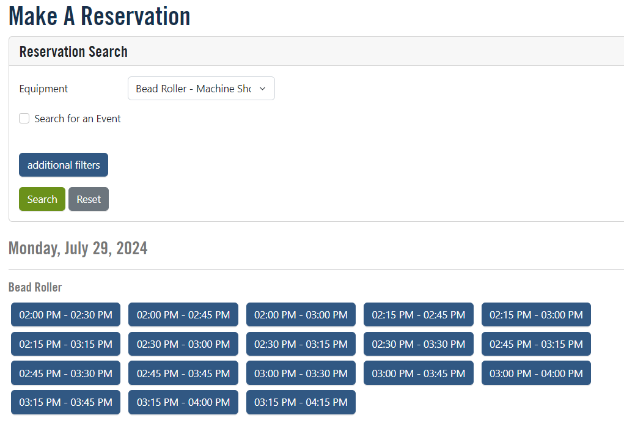Viewport: 624px width, 426px height.
Task: Reserve the 03:00 PM - 03:45 PM slot
Action: [418, 373]
